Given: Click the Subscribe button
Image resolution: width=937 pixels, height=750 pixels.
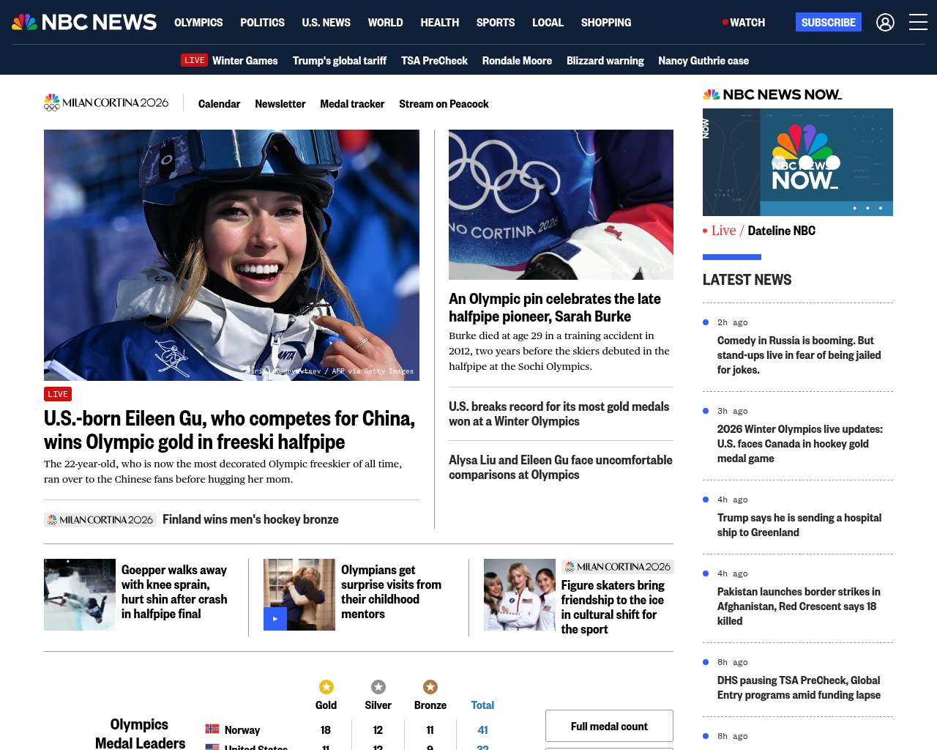Looking at the screenshot, I should (x=829, y=23).
